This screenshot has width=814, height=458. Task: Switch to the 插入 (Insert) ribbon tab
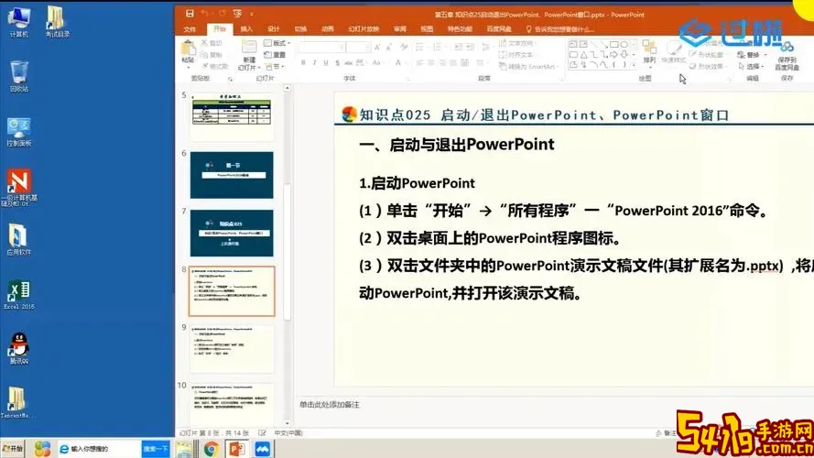246,29
